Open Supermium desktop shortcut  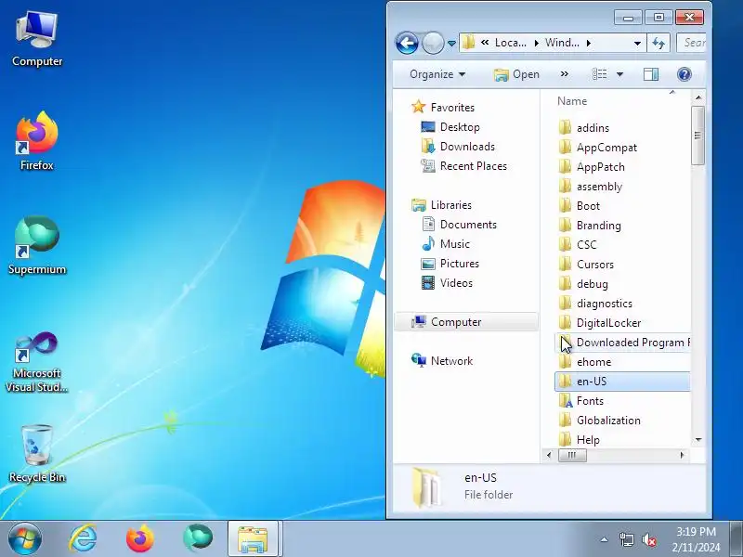(37, 245)
